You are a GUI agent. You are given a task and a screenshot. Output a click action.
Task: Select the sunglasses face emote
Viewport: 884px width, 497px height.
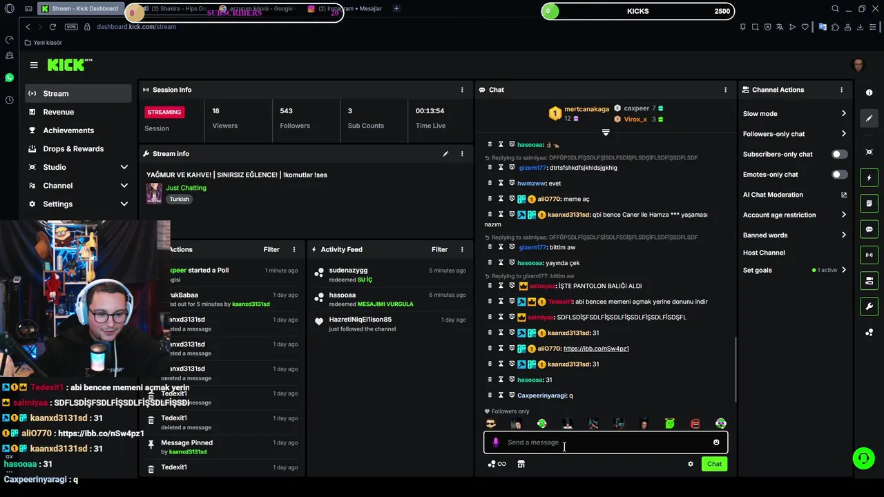pos(490,424)
